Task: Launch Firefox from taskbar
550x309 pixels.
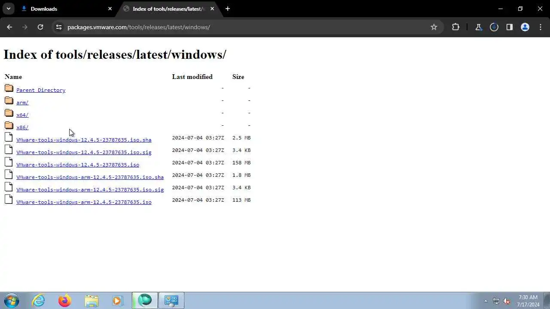Action: (x=65, y=300)
